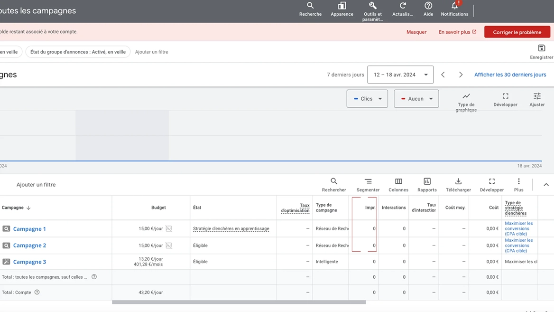The height and width of the screenshot is (312, 554).
Task: Click the horizontal table scrollbar
Action: pyautogui.click(x=239, y=303)
